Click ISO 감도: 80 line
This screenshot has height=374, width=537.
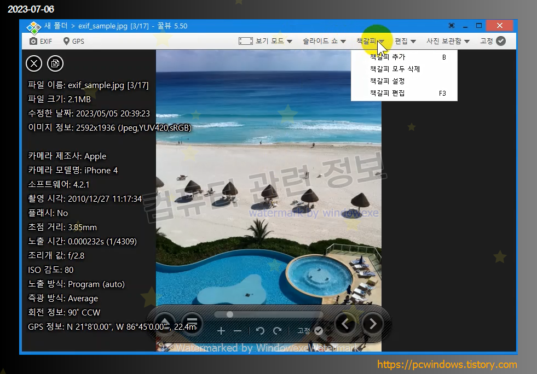50,270
